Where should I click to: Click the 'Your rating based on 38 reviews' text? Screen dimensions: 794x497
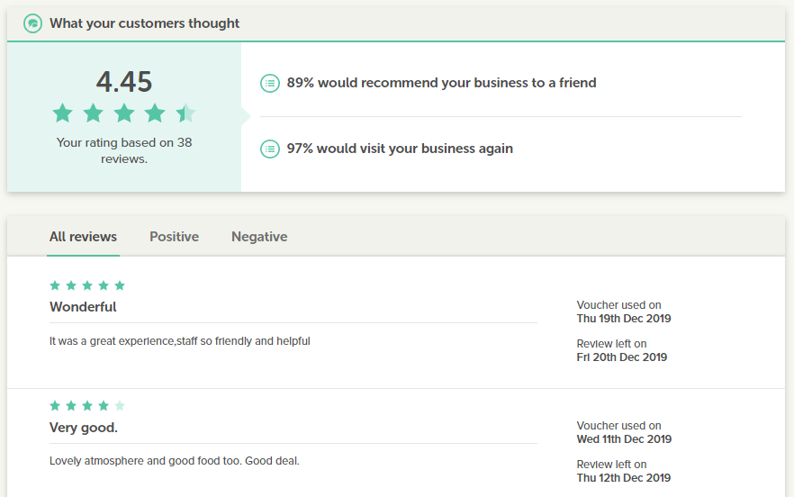click(124, 150)
